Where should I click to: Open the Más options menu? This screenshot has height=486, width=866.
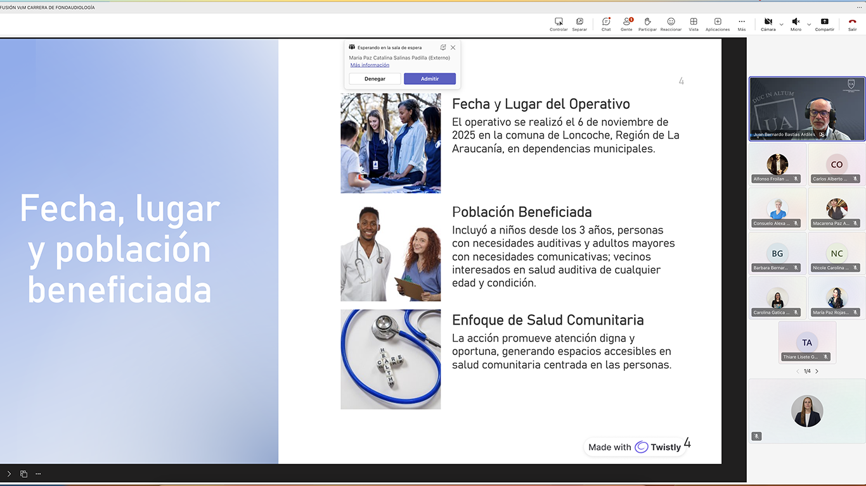tap(742, 24)
